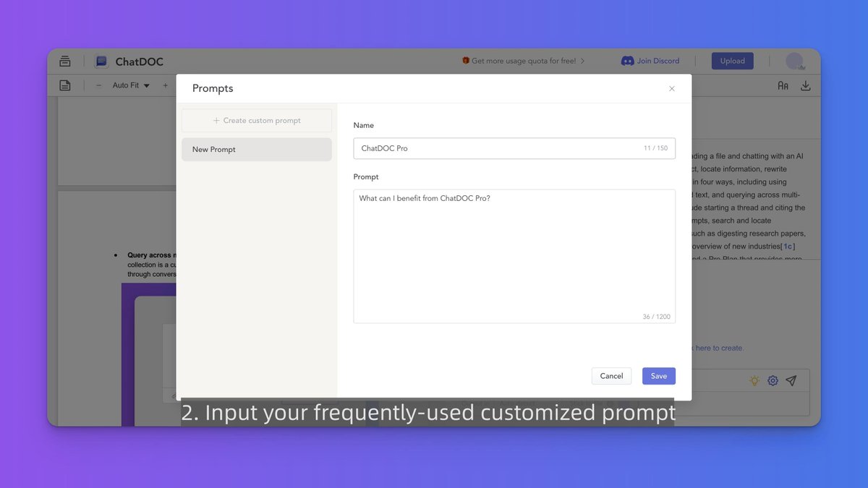Click the Cancel button
The height and width of the screenshot is (488, 868).
[611, 376]
